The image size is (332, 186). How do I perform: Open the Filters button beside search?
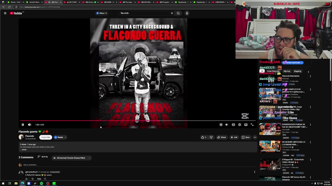click(x=102, y=13)
